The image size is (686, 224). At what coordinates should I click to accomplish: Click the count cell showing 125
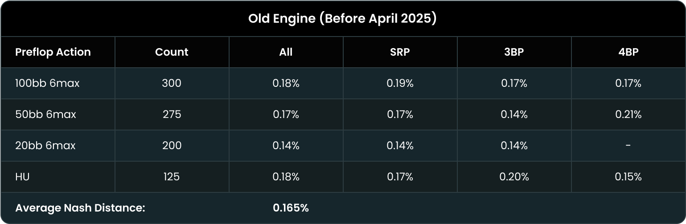pos(172,177)
